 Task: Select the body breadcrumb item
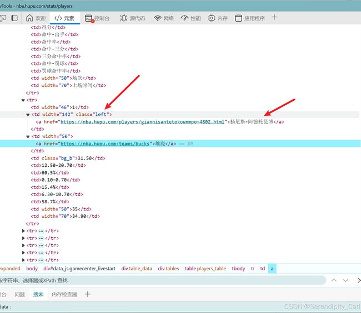point(32,269)
